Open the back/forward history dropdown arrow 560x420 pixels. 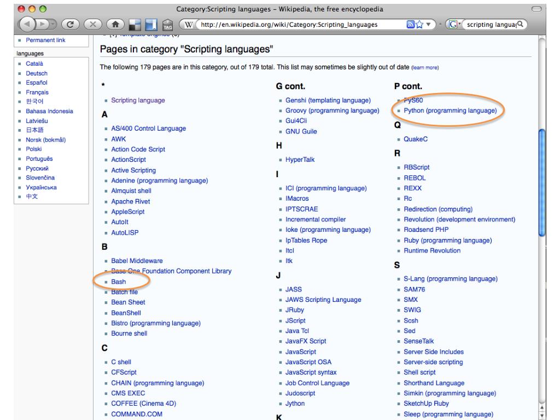53,24
